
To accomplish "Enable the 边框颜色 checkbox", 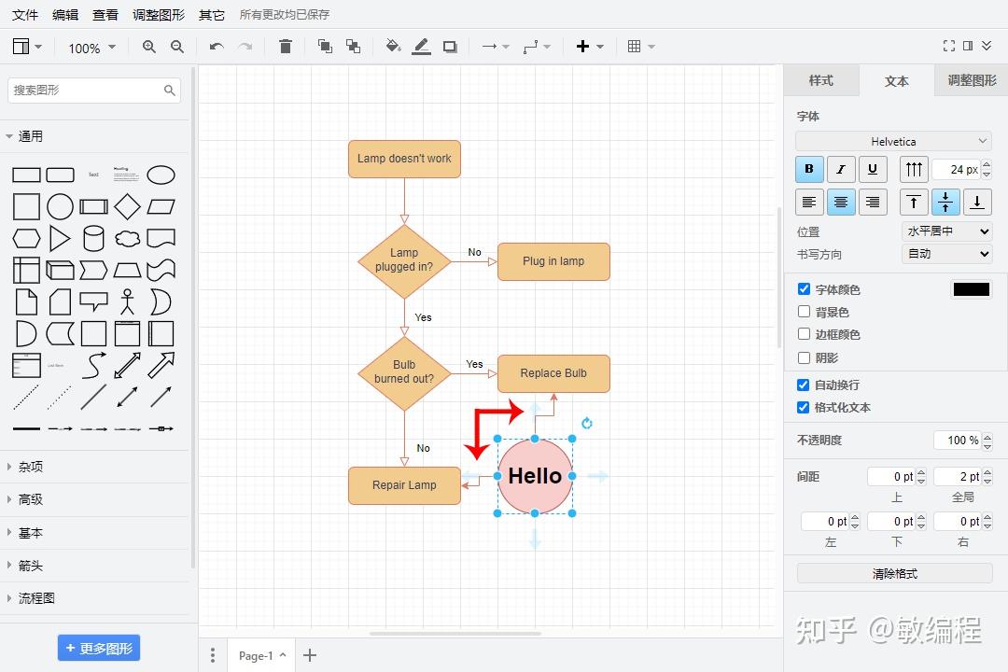I will pyautogui.click(x=804, y=334).
